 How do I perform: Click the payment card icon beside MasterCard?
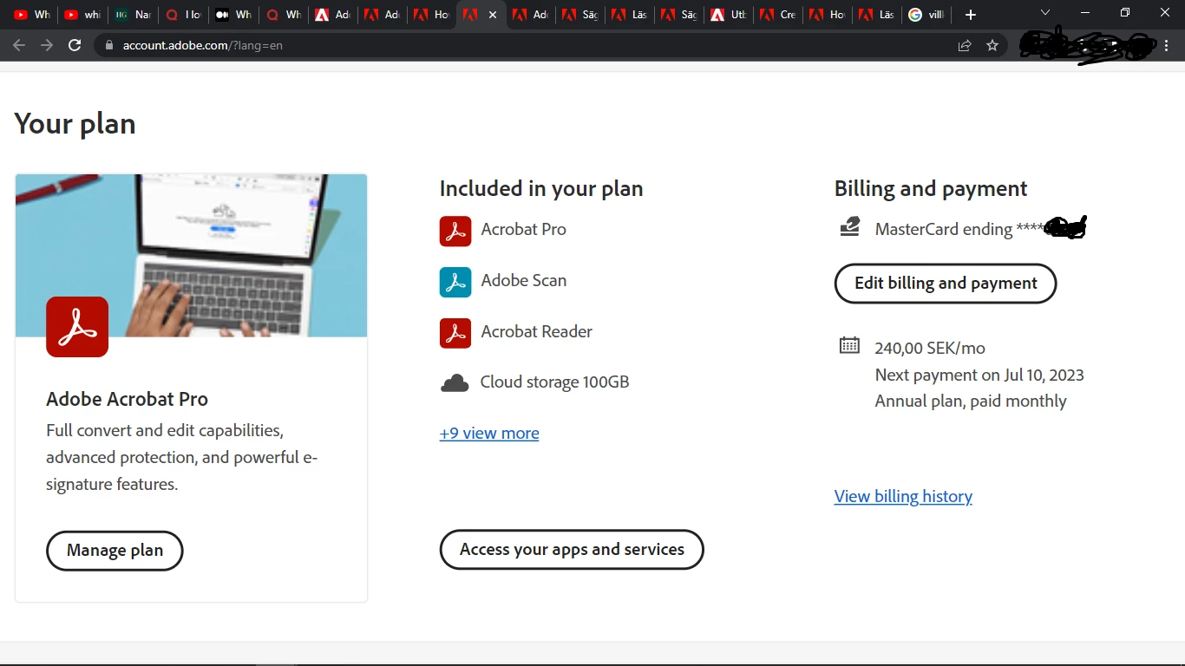(x=849, y=227)
